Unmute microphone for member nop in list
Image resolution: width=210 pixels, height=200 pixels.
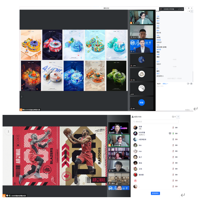click(x=173, y=151)
